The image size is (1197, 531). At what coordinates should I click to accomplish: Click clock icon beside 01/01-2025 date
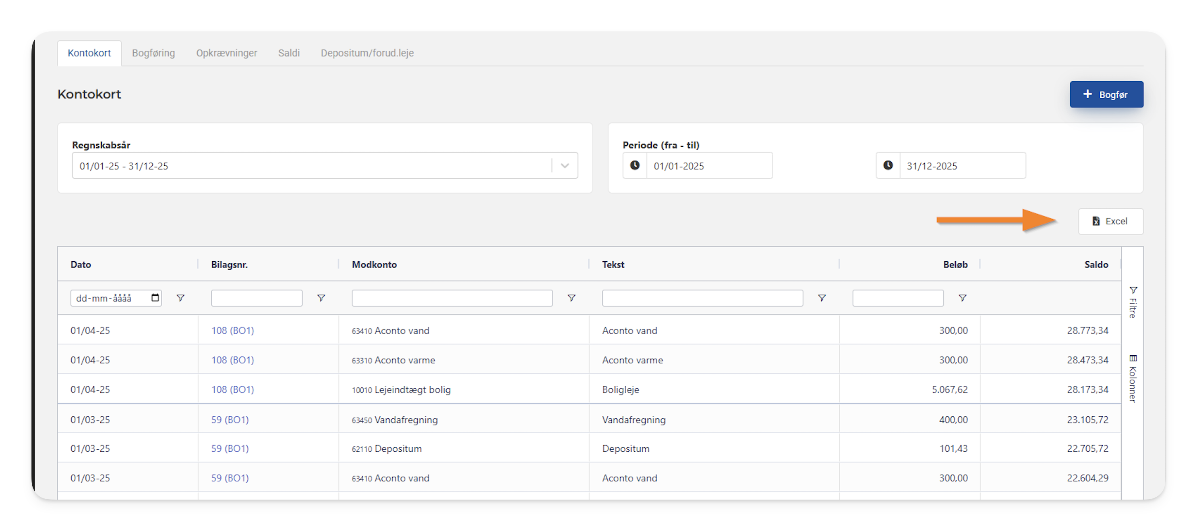tap(635, 165)
